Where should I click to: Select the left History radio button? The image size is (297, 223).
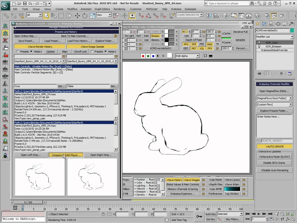coord(32,52)
